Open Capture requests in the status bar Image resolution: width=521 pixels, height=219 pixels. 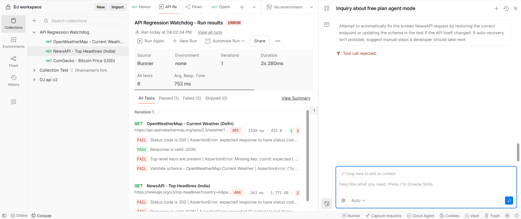click(384, 216)
